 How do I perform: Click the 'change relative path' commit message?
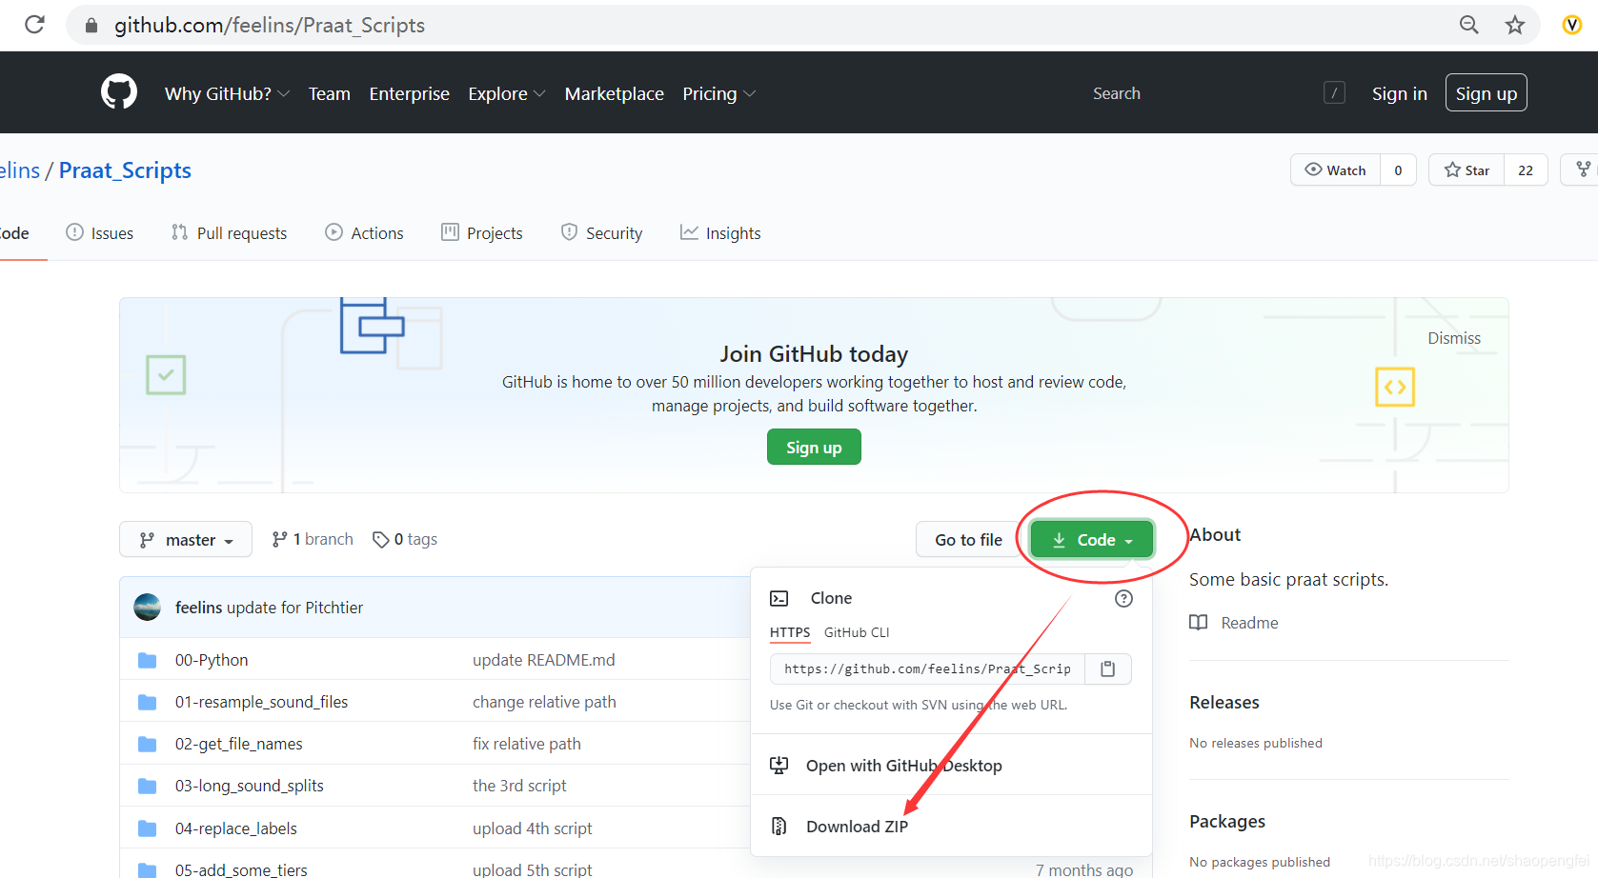544,702
